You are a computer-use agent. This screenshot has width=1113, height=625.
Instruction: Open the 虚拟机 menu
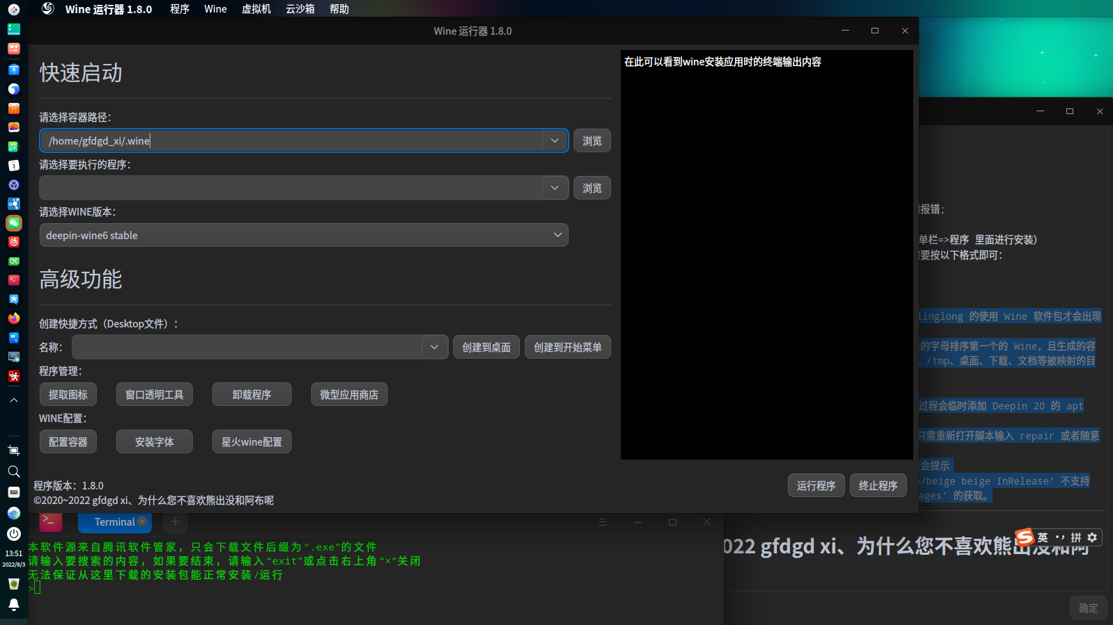pyautogui.click(x=256, y=9)
